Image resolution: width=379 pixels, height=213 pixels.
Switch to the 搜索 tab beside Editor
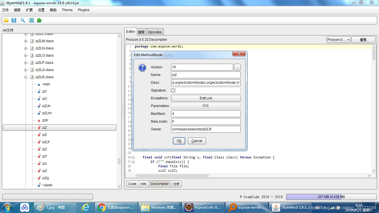pos(142,32)
